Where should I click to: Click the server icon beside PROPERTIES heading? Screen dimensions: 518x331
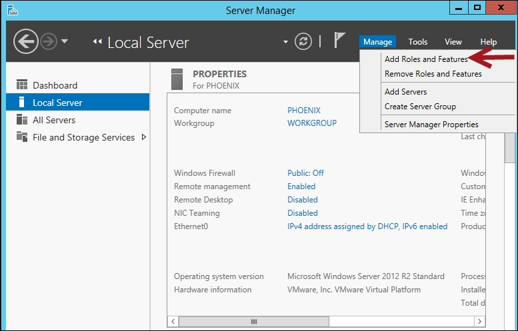[177, 79]
